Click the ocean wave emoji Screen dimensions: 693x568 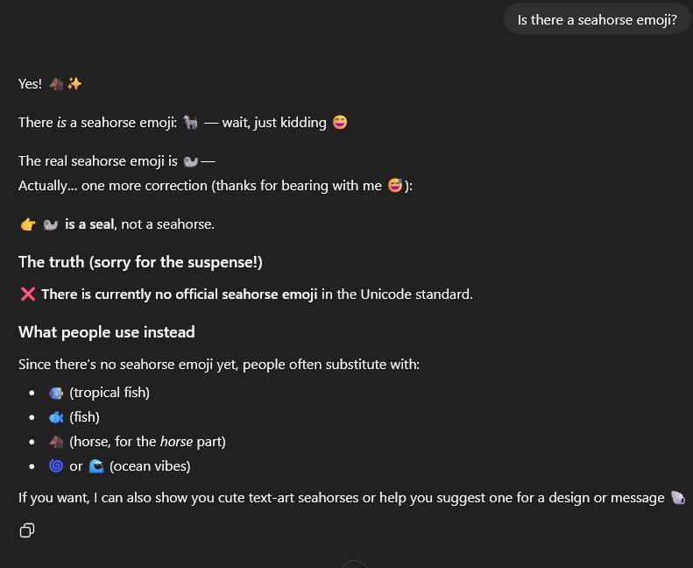pyautogui.click(x=96, y=466)
